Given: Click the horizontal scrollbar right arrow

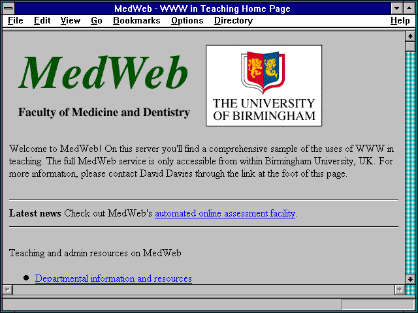Looking at the screenshot, I should pyautogui.click(x=399, y=290).
